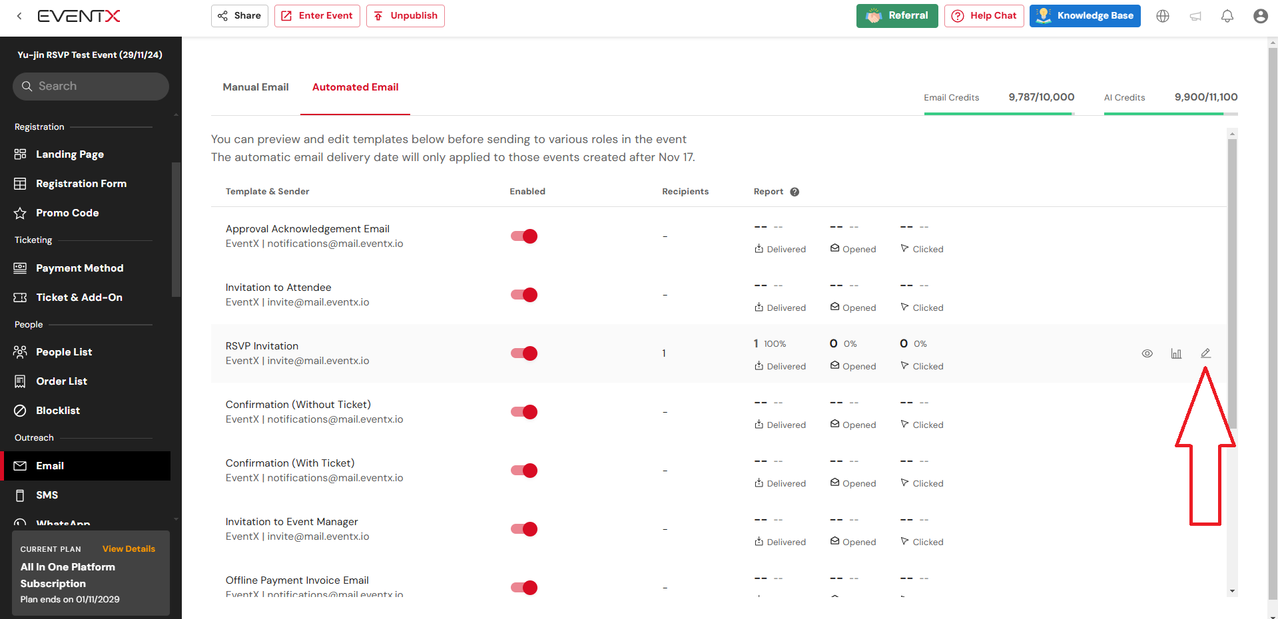Image resolution: width=1278 pixels, height=619 pixels.
Task: Click the 9,787/10,000 email credits value
Action: (x=1042, y=97)
